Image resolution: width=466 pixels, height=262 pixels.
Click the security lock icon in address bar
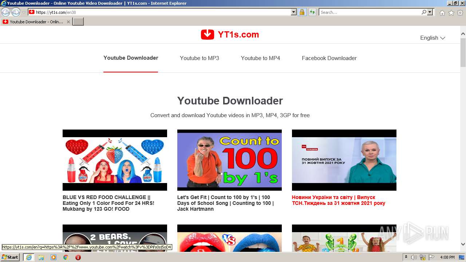click(x=302, y=12)
